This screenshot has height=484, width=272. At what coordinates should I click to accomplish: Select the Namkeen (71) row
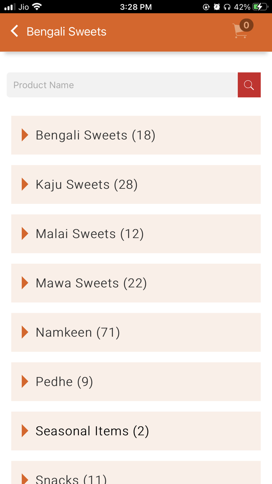77,332
